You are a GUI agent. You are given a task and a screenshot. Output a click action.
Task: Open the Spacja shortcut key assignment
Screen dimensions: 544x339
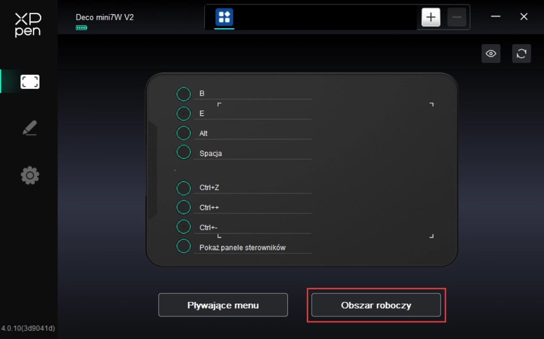(252, 153)
